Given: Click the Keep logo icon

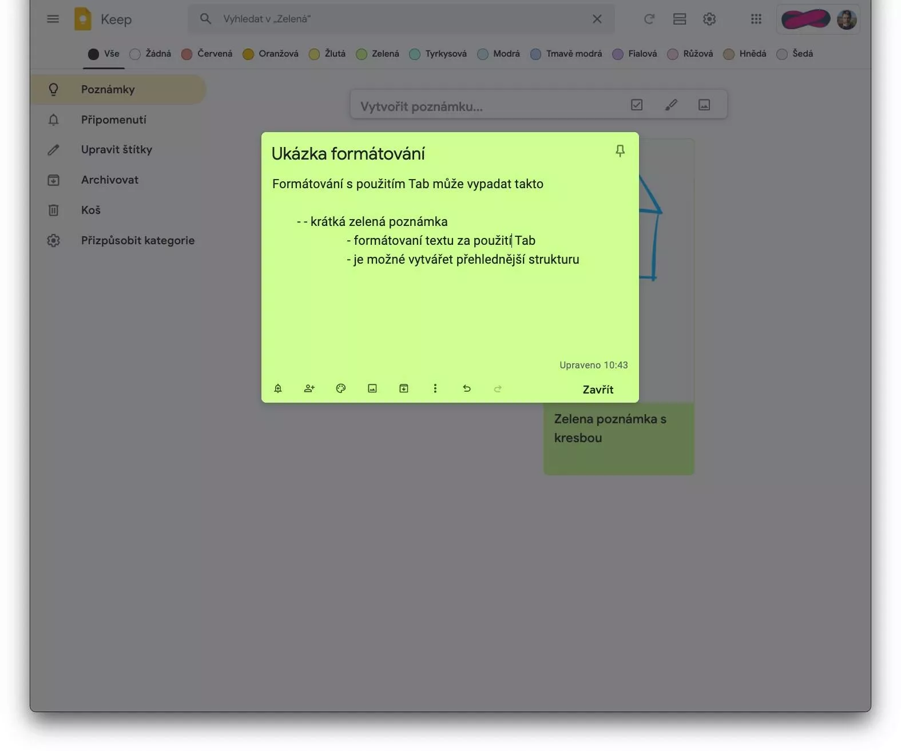Looking at the screenshot, I should (x=83, y=19).
